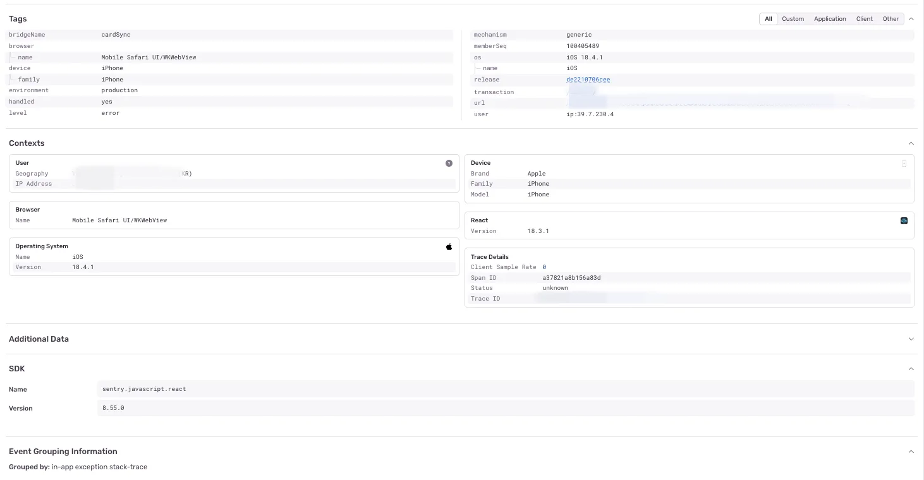Switch to the Custom tags filter
Image resolution: width=924 pixels, height=480 pixels.
pyautogui.click(x=793, y=19)
